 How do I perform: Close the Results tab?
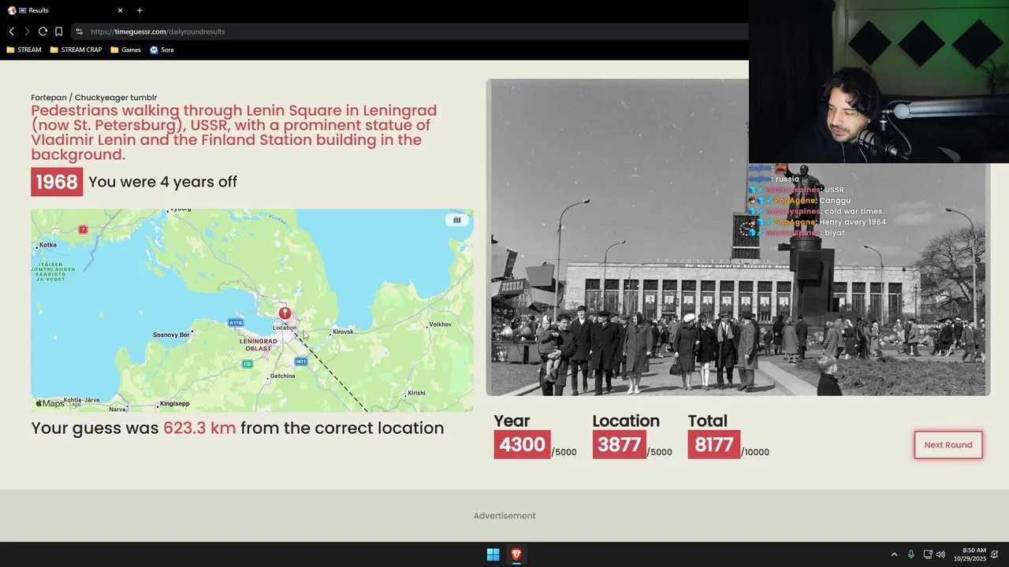121,10
